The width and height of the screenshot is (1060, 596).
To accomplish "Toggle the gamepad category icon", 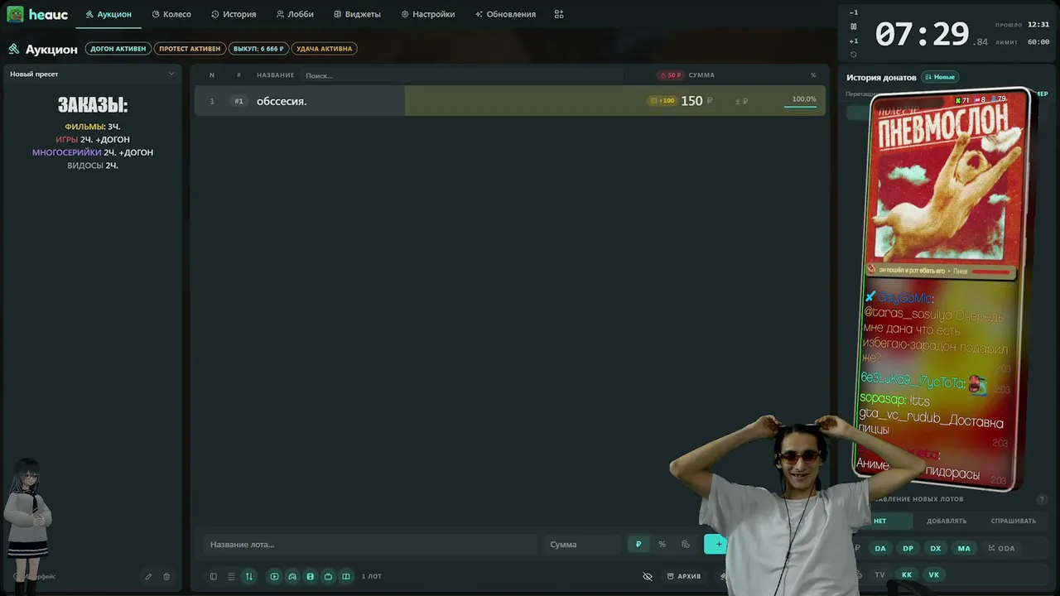I will pyautogui.click(x=292, y=576).
